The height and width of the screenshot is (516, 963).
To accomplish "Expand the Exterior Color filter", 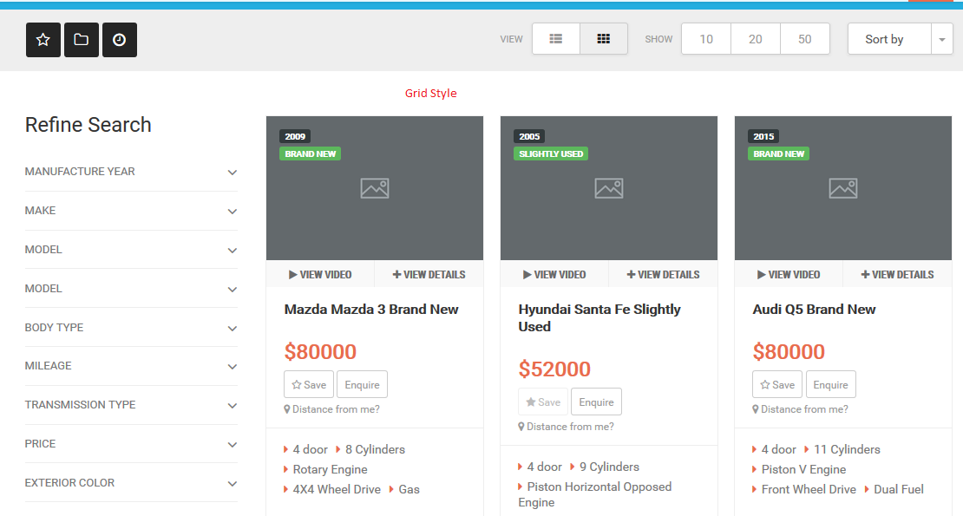I will click(x=131, y=483).
